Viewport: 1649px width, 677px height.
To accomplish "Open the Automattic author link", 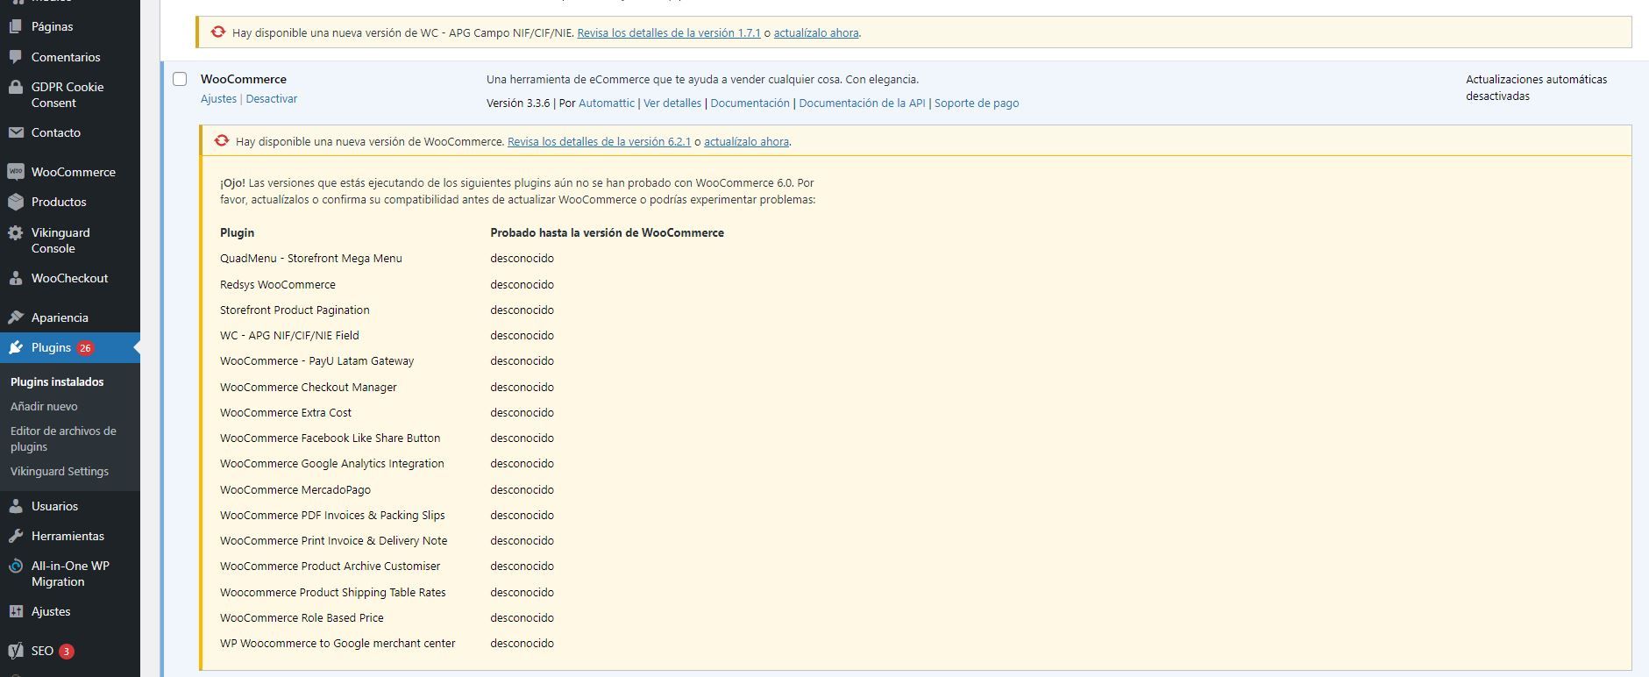I will 607,103.
